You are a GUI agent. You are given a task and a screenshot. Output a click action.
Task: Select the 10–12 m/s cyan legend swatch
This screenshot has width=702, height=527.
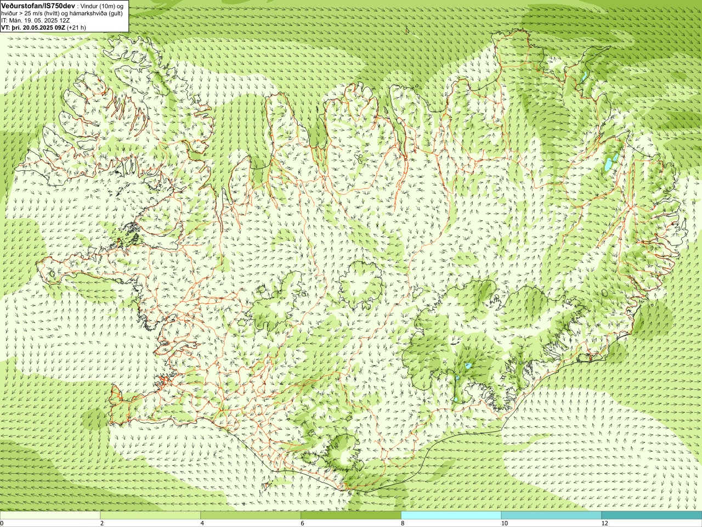551,515
